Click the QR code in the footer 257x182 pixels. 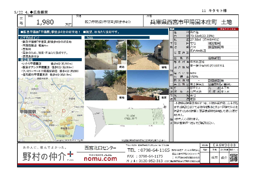[x=233, y=158]
